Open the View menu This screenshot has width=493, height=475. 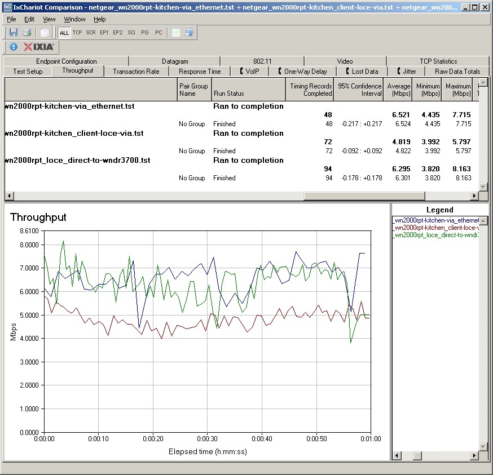point(49,19)
